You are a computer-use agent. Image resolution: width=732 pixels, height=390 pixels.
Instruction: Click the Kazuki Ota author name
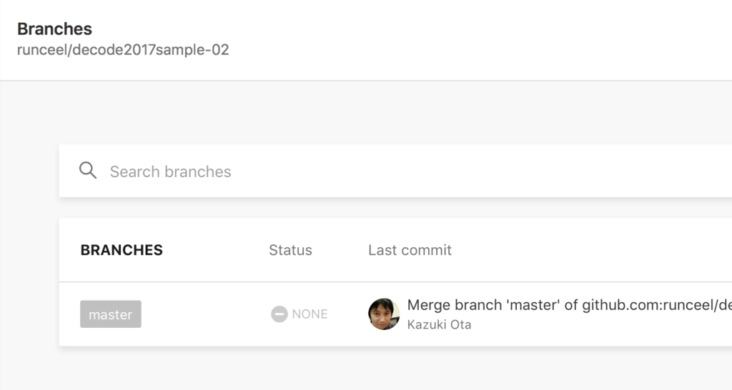click(439, 325)
